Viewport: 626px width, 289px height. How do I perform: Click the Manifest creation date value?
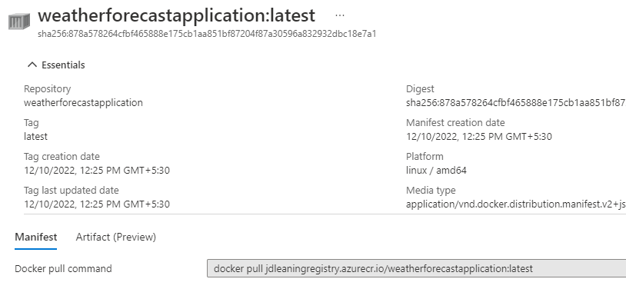pos(478,137)
